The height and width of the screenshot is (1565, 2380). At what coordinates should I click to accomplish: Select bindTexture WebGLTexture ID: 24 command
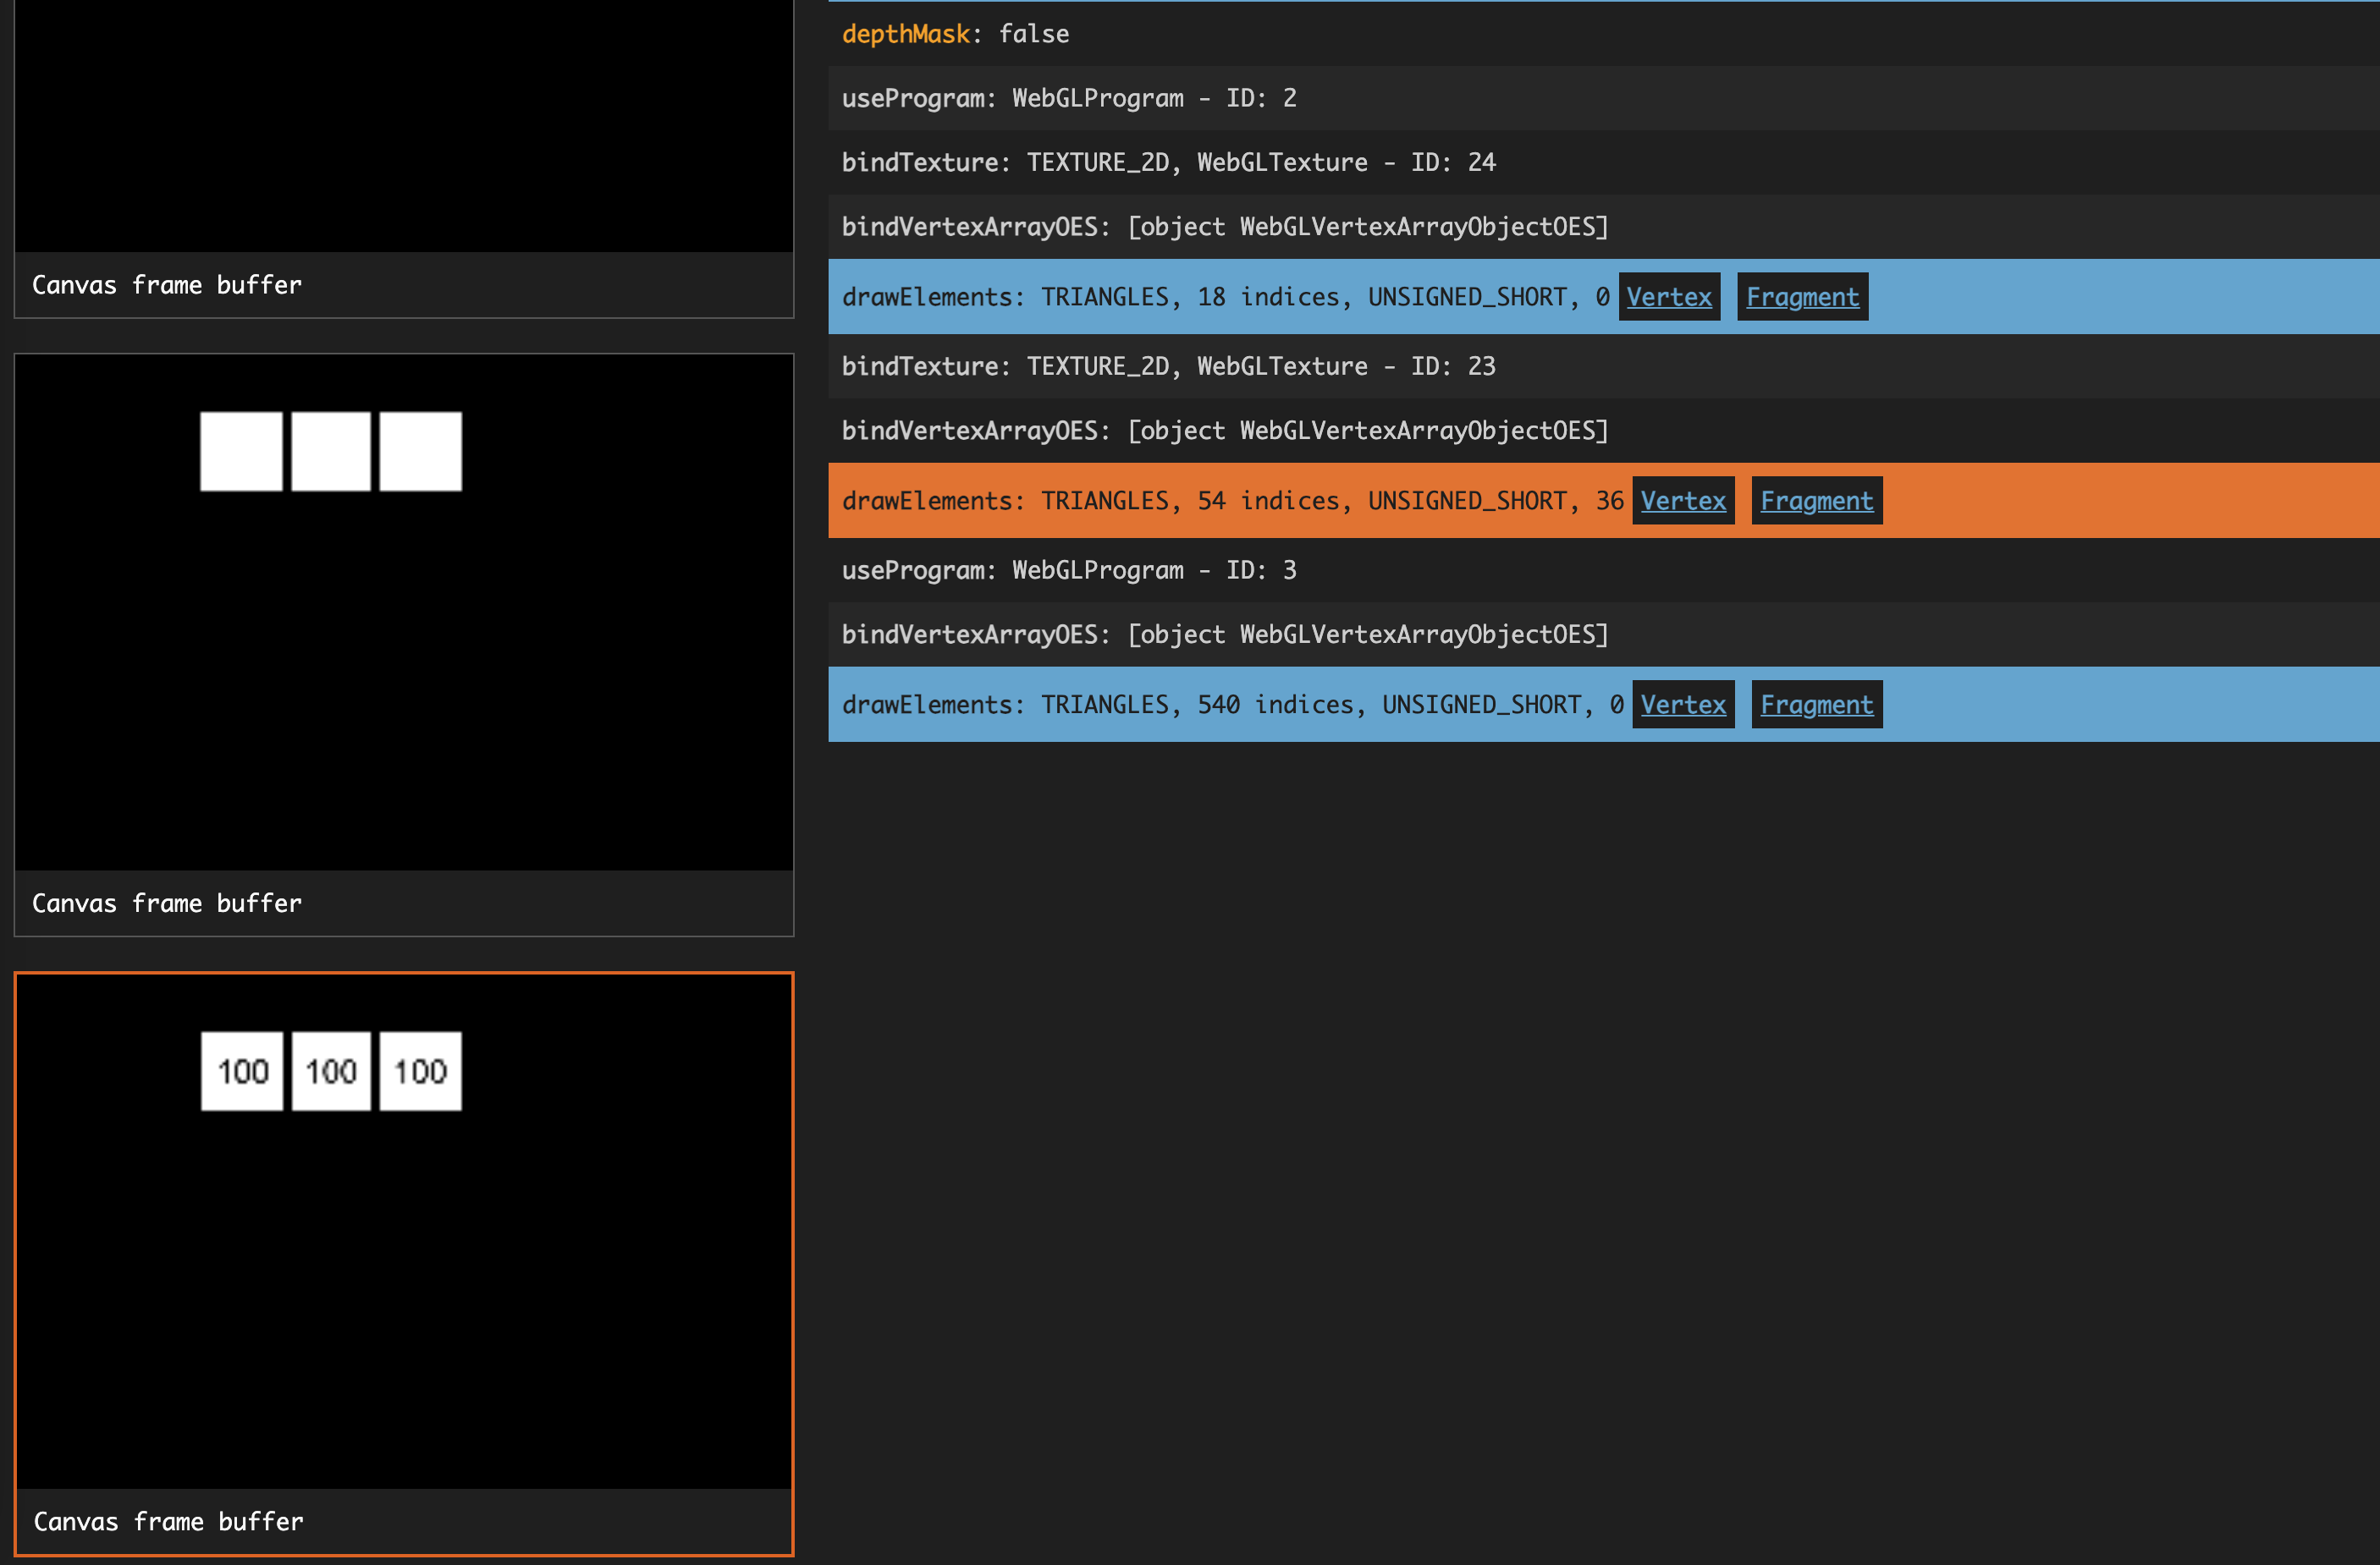1167,162
